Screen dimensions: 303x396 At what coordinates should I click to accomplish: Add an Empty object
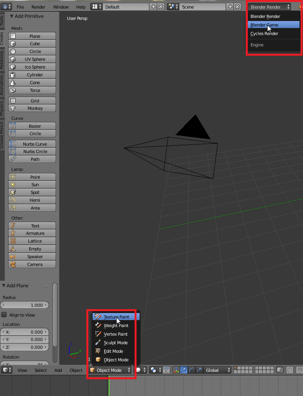pyautogui.click(x=32, y=249)
